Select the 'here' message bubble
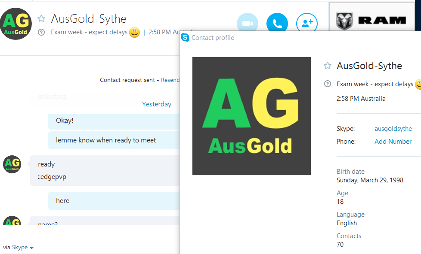 (114, 201)
